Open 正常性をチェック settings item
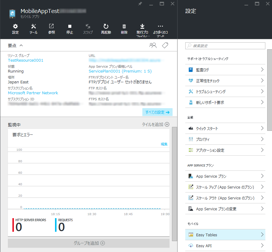The width and height of the screenshot is (272, 252). tap(225, 81)
